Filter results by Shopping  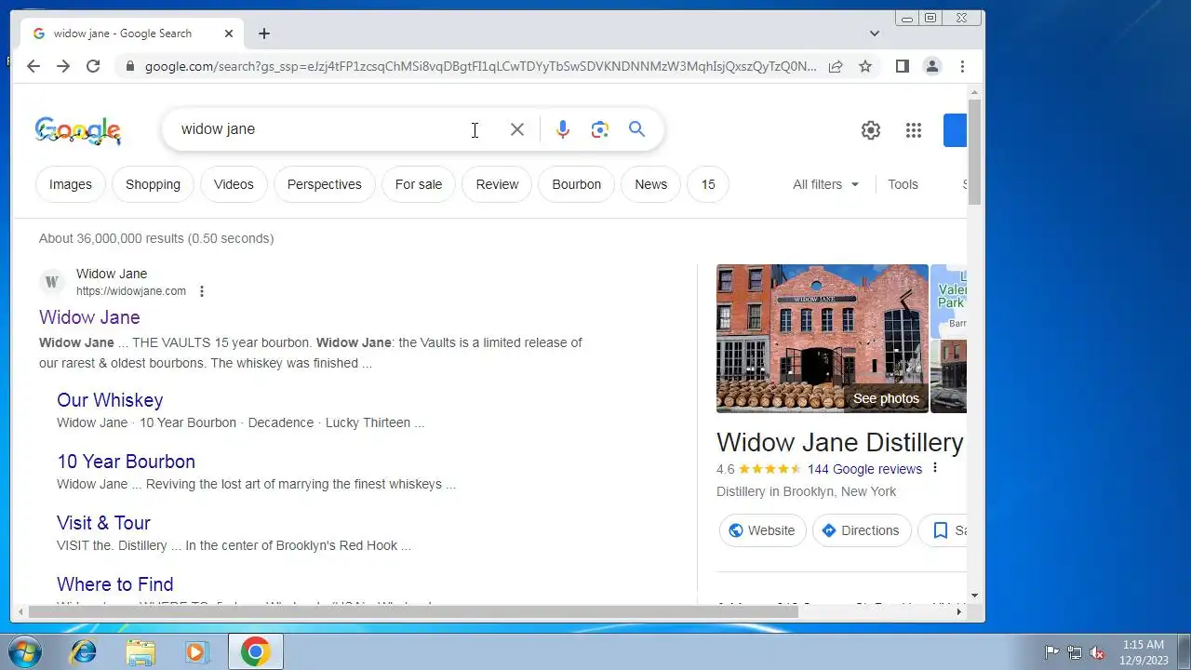153,184
